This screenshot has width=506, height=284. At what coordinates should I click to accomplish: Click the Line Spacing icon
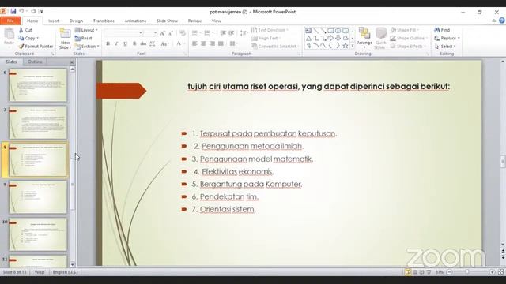(x=244, y=33)
